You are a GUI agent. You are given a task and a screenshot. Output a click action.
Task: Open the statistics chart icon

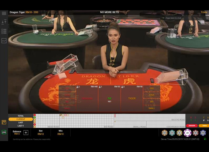click(x=4, y=41)
